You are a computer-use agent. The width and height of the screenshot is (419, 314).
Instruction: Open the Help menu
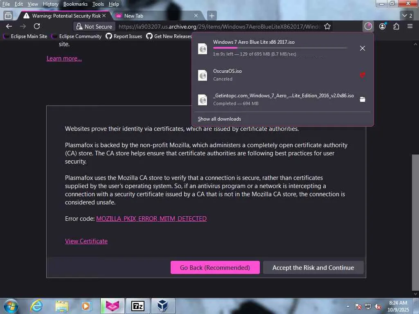click(114, 4)
